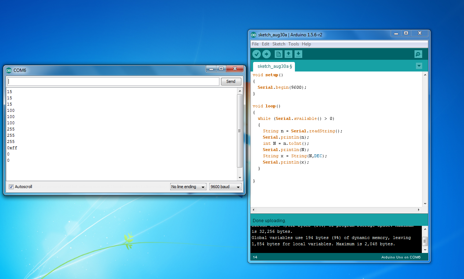Click the Send button in COM6 window
The image size is (464, 279).
point(231,81)
